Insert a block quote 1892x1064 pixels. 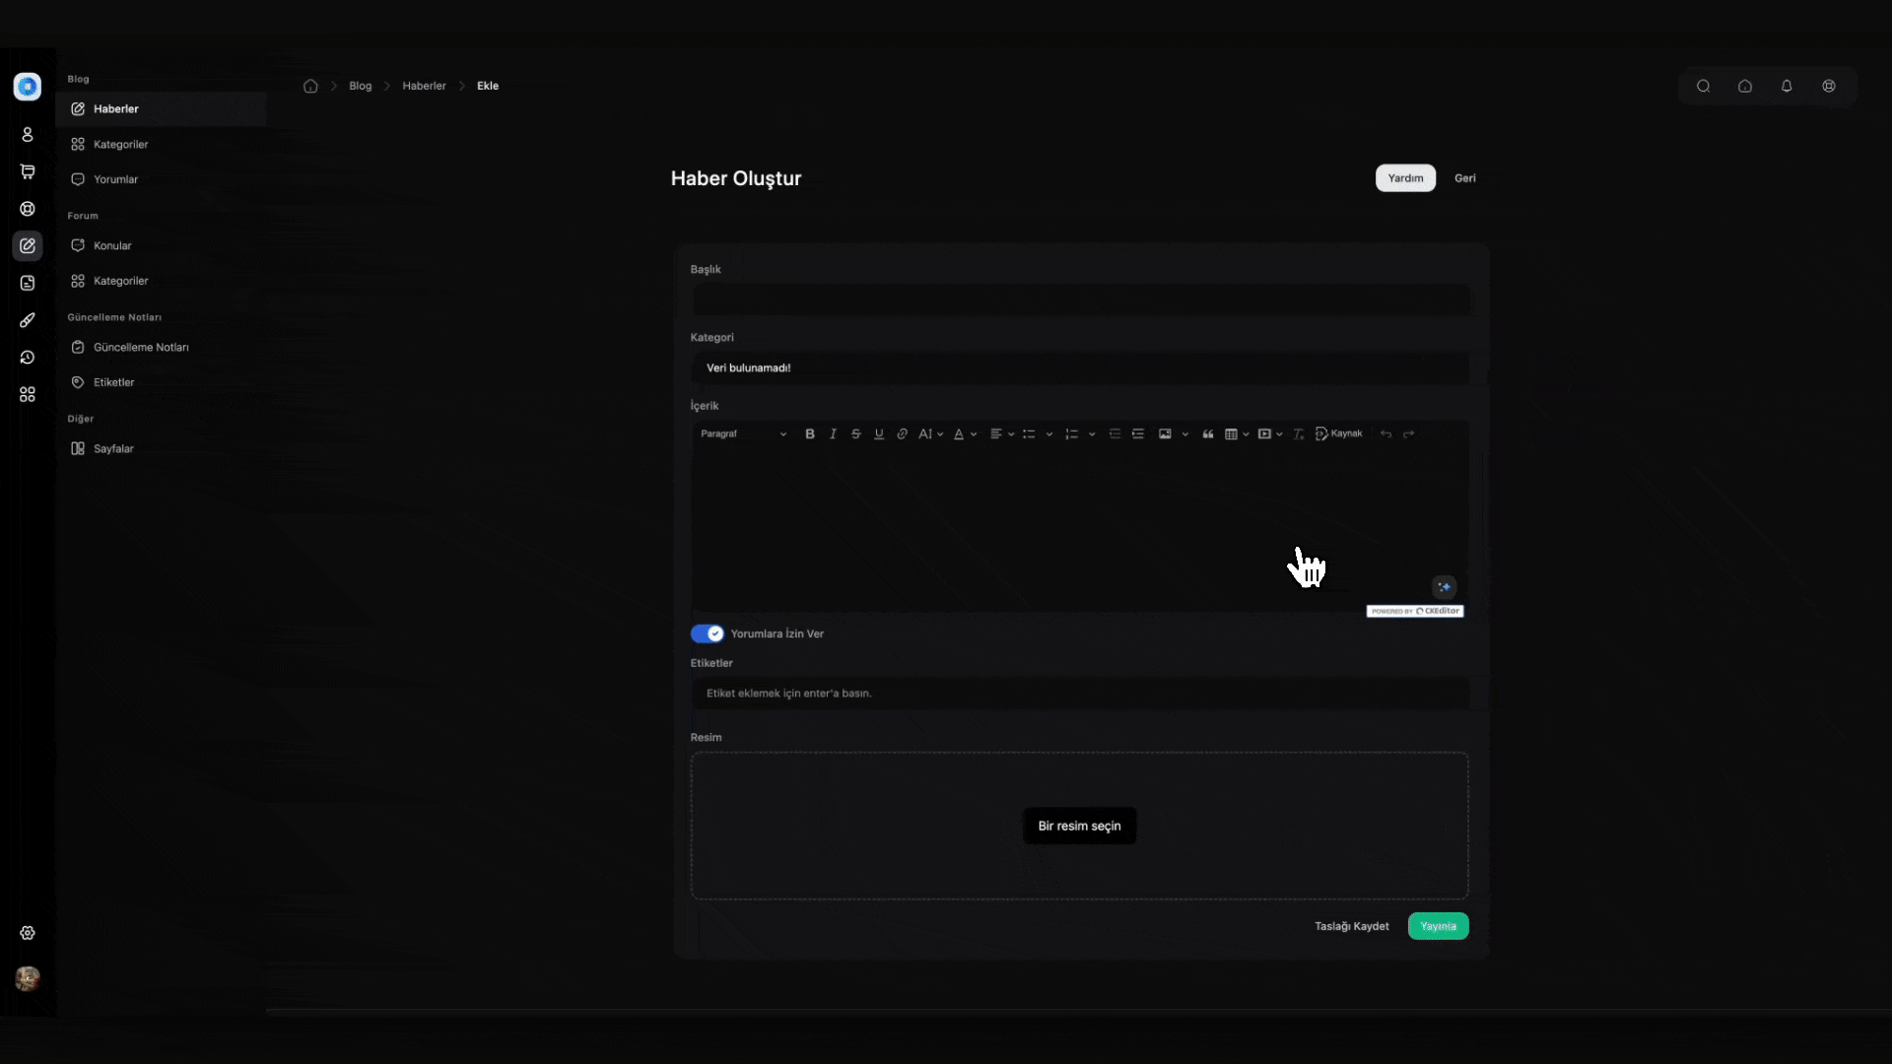click(x=1208, y=433)
